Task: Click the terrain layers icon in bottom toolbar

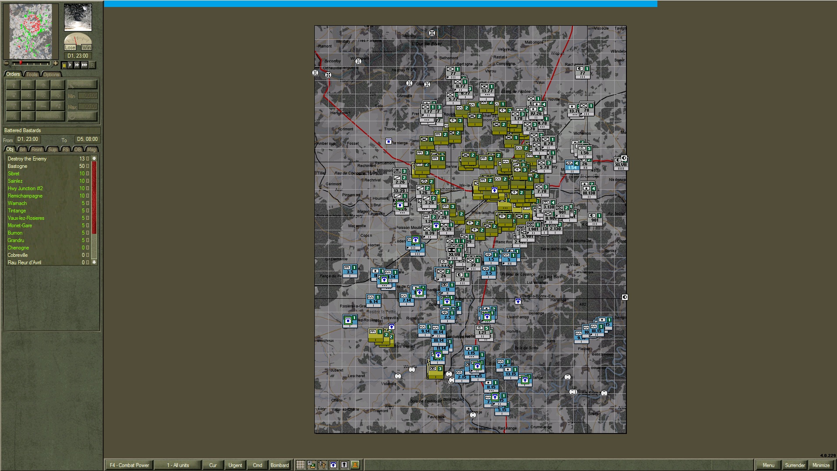Action: pyautogui.click(x=312, y=465)
